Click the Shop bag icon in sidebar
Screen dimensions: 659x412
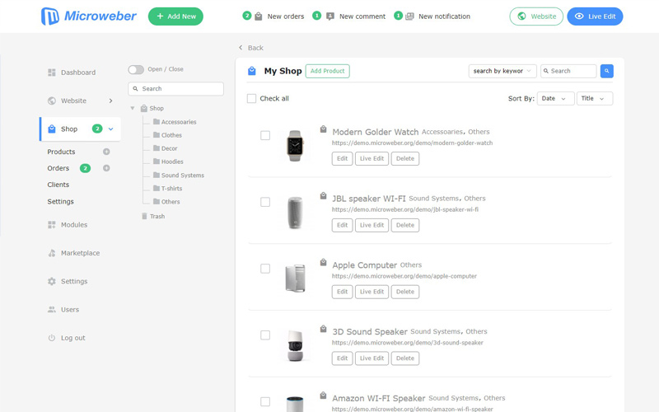(x=52, y=129)
